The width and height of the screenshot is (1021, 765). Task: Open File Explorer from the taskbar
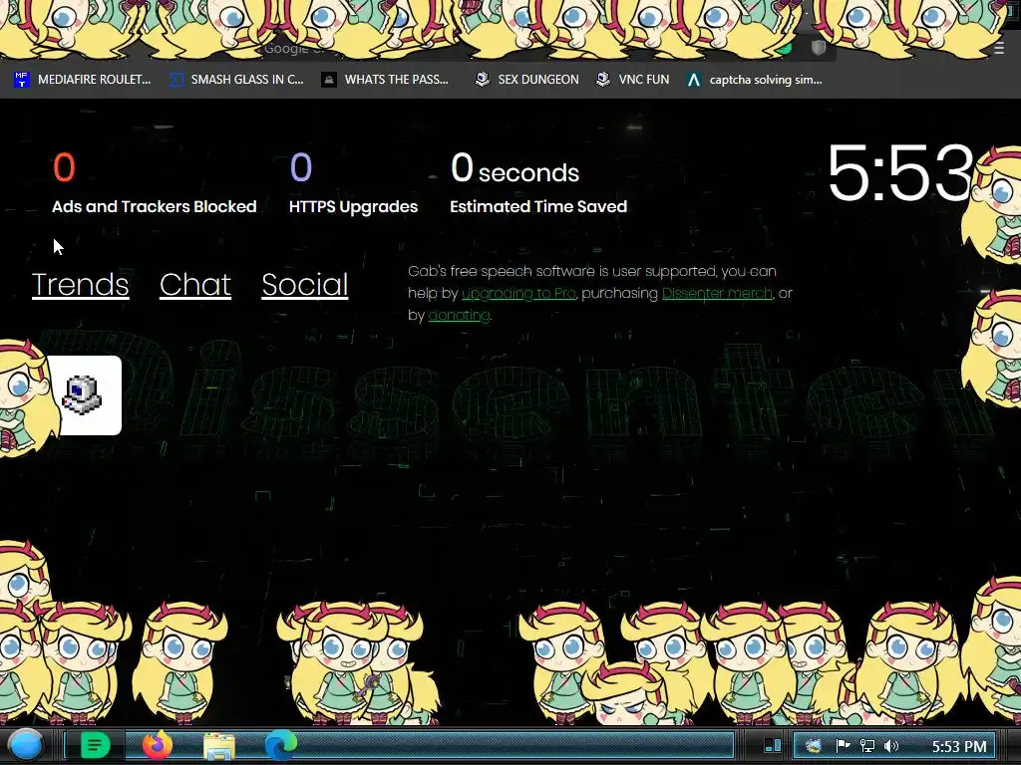tap(219, 746)
